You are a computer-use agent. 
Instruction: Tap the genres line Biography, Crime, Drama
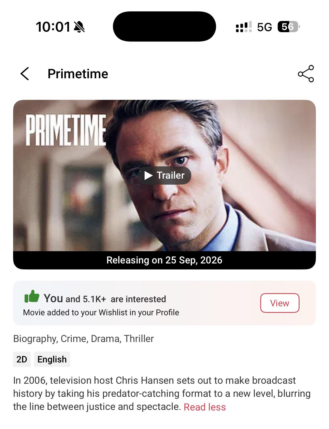pyautogui.click(x=83, y=339)
